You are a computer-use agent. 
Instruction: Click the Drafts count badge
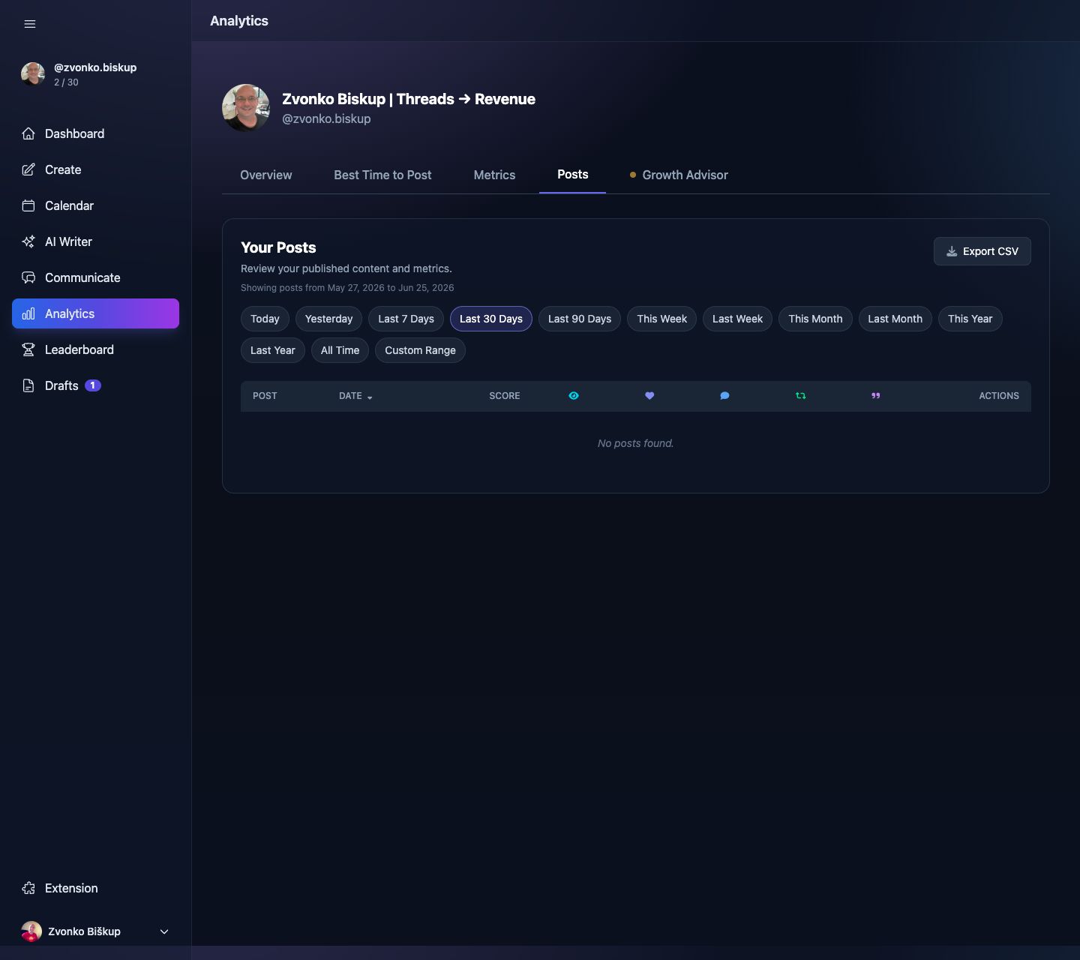coord(93,385)
